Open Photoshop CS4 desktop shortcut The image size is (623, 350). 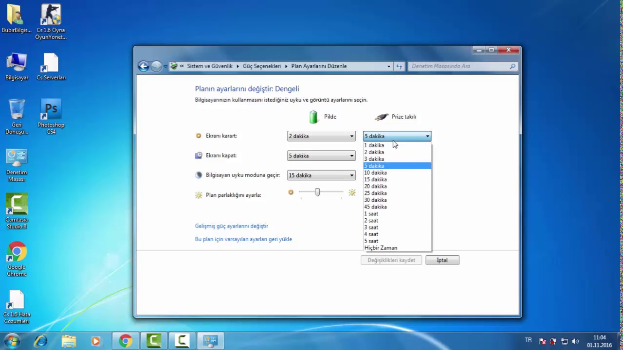click(51, 117)
